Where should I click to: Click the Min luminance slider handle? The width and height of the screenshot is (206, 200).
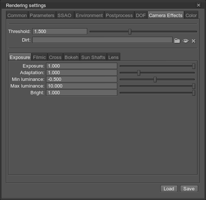tap(155, 79)
